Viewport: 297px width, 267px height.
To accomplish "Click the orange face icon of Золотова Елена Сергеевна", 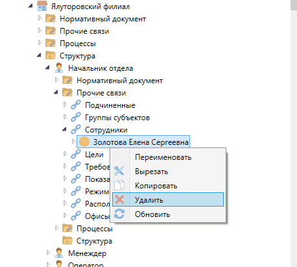I will point(84,142).
